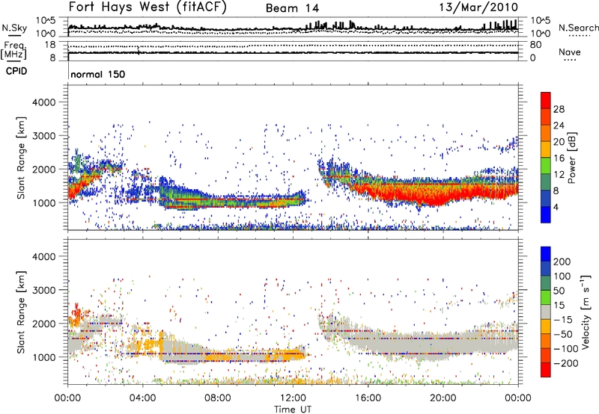Click the '80' tick on Nave axis

[535, 45]
